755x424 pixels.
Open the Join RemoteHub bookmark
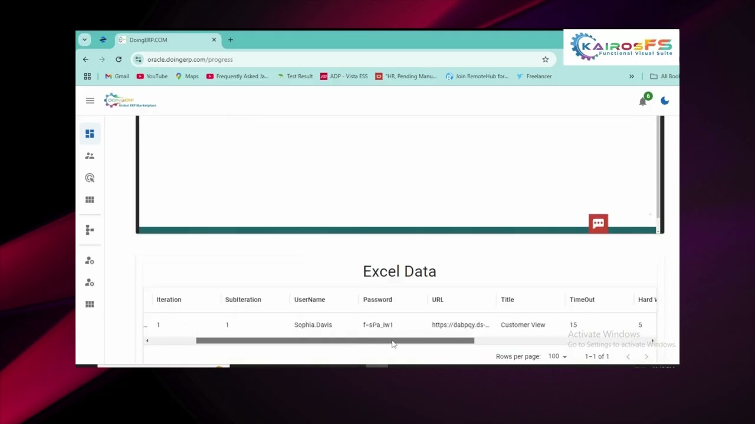(x=477, y=76)
